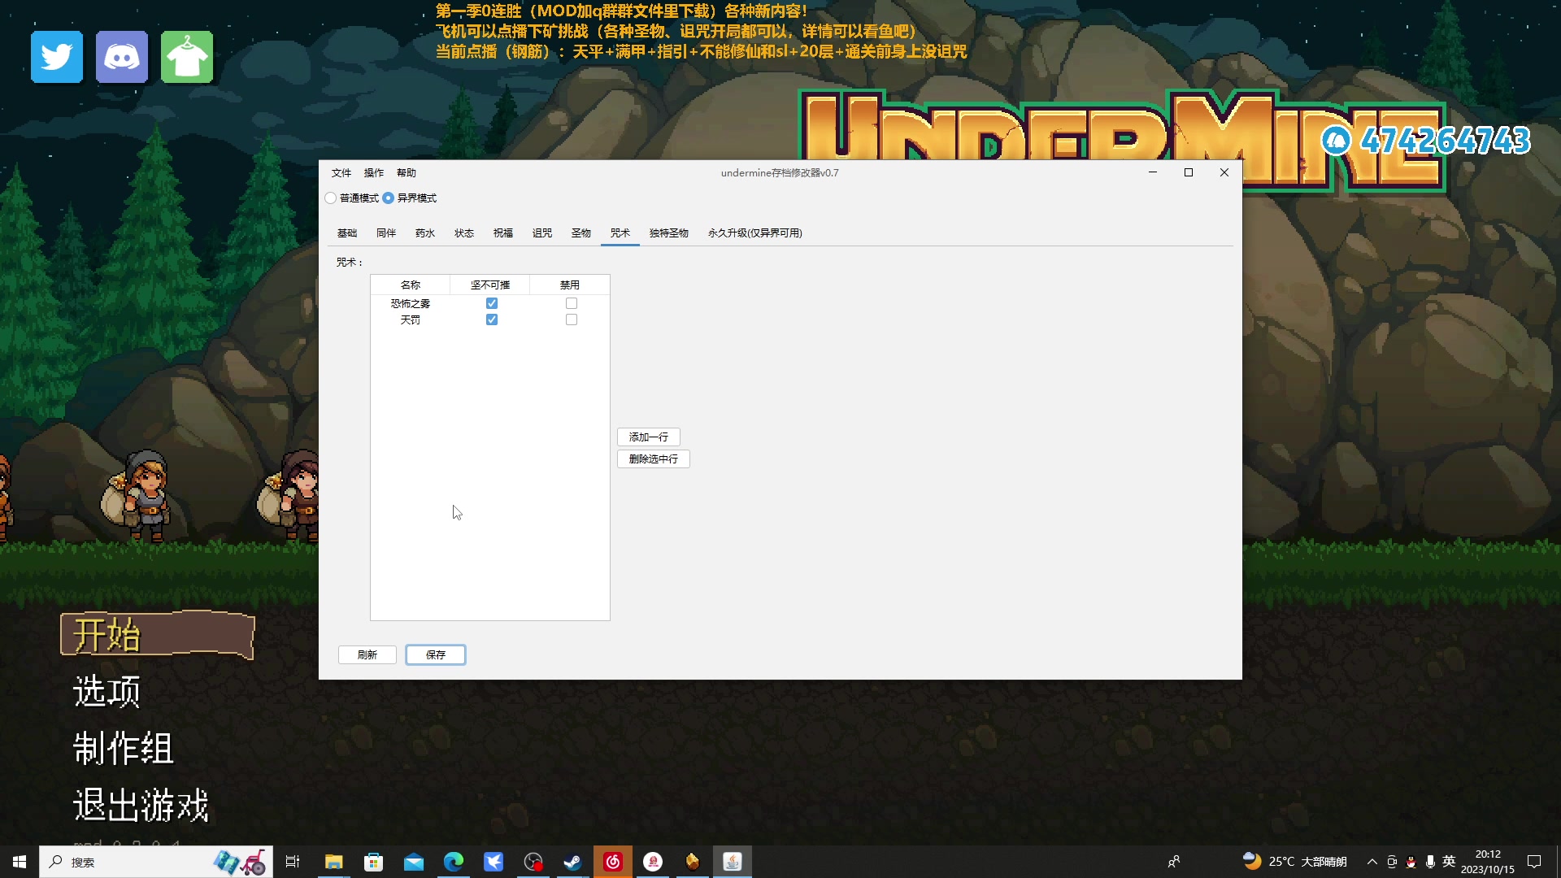Select the 普通模式 radio button
Image resolution: width=1561 pixels, height=878 pixels.
tap(331, 198)
